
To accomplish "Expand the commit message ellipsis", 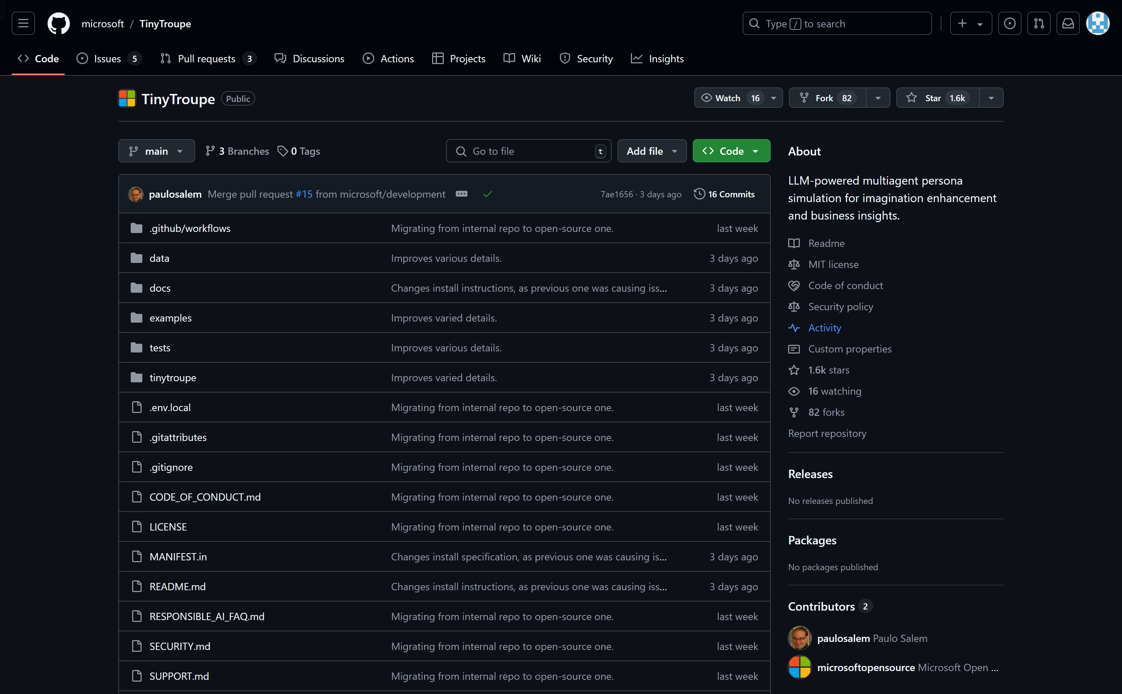I will pos(461,194).
